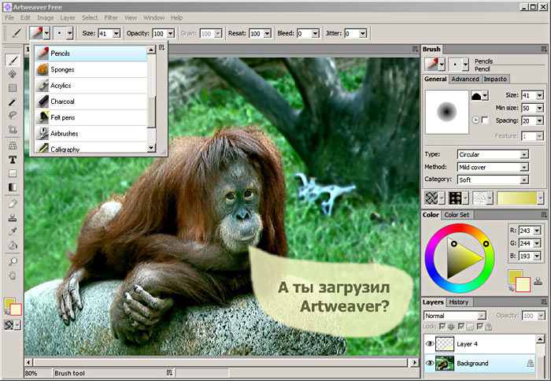Viewport: 551px width, 381px height.
Task: Open the layer blend mode Normal dropdown
Action: click(454, 316)
